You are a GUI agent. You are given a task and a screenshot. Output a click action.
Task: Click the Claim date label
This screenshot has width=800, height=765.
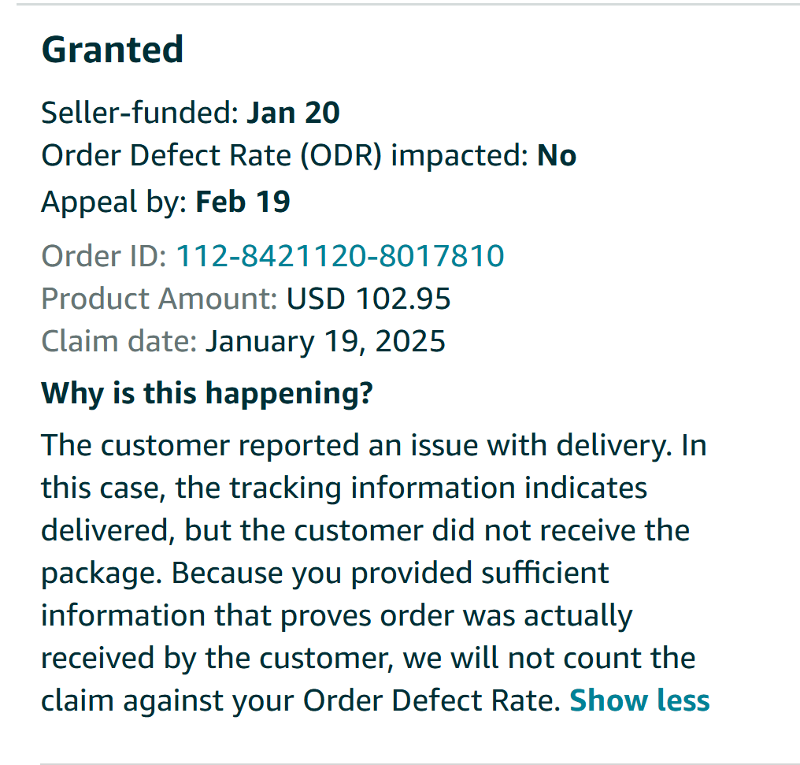(119, 341)
